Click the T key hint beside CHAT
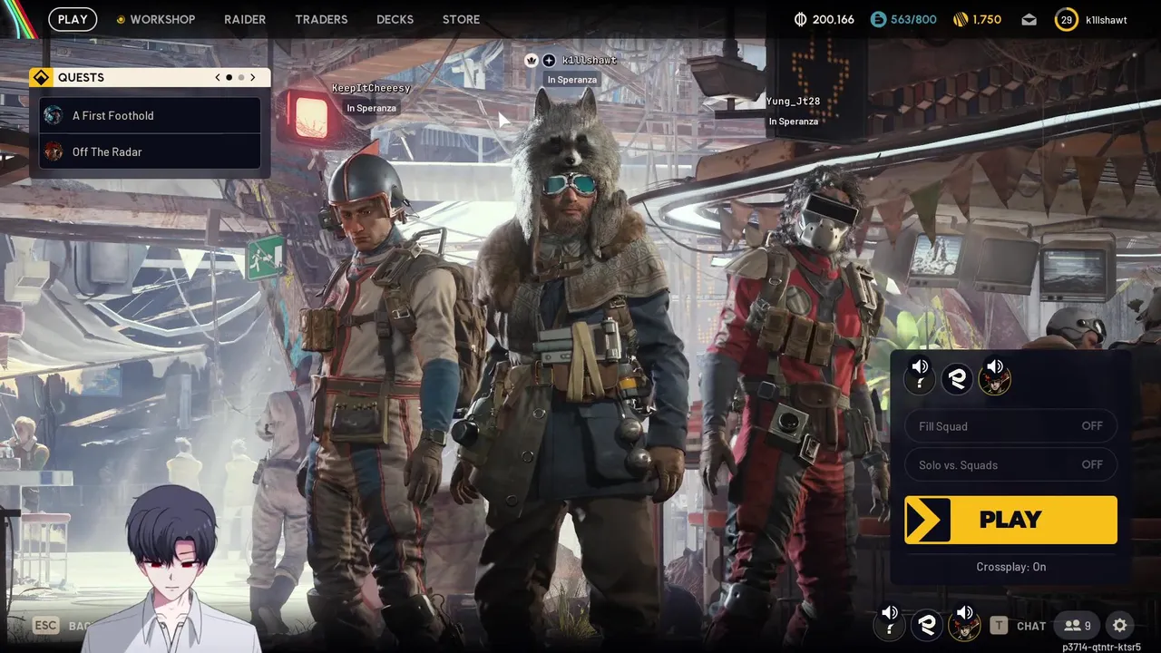The height and width of the screenshot is (653, 1161). click(999, 625)
